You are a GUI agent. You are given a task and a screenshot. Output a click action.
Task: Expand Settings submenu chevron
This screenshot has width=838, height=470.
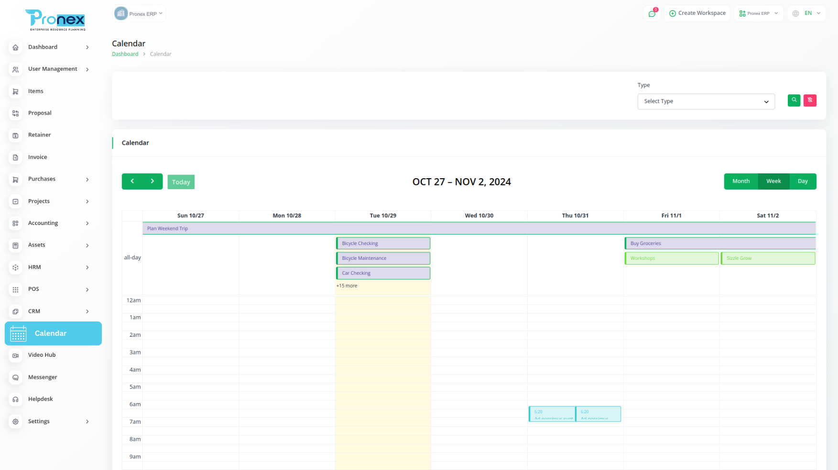coord(87,421)
